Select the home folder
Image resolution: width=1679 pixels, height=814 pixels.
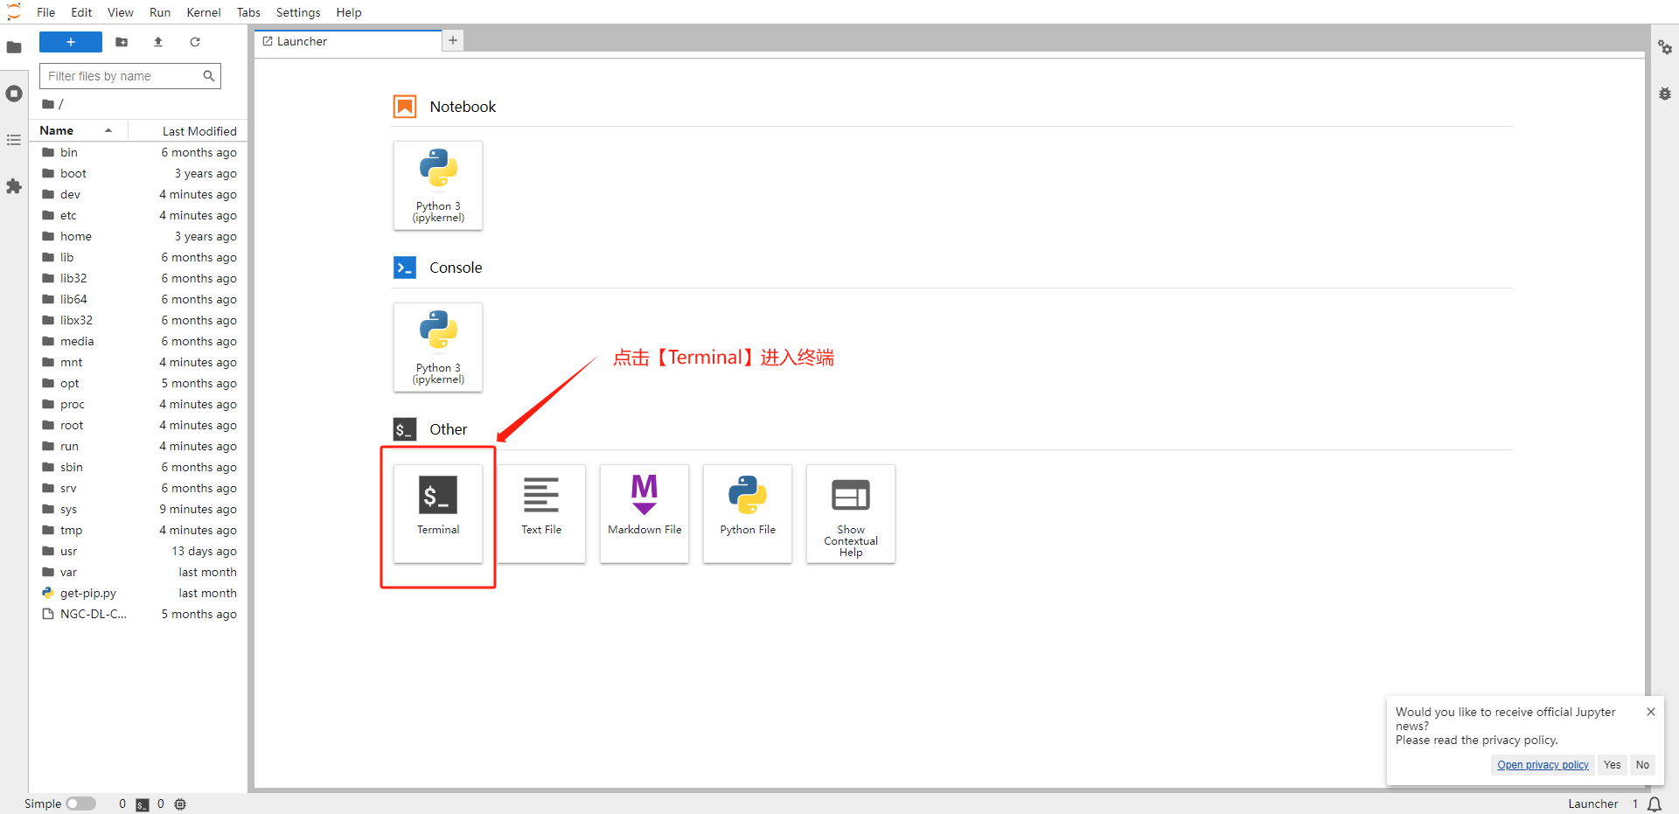139,236
